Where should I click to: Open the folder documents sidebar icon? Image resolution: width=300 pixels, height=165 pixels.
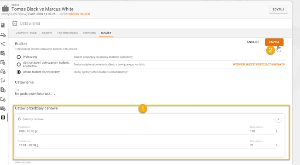coord(3,99)
